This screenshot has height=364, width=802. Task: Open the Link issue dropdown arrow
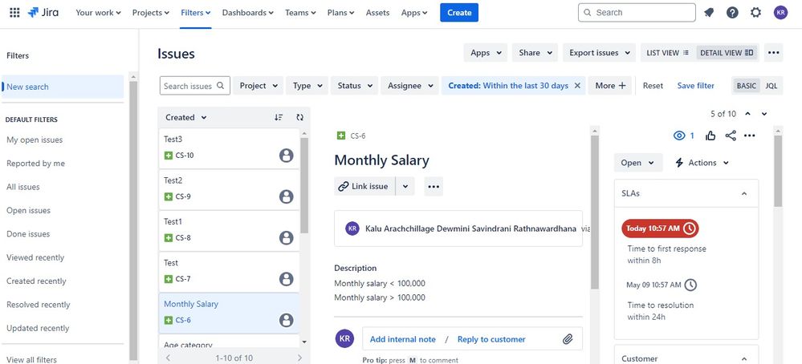pyautogui.click(x=405, y=186)
